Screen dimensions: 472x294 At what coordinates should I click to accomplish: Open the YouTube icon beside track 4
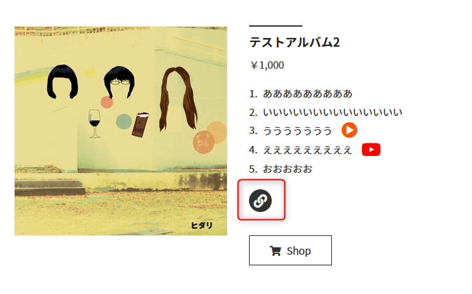(371, 149)
